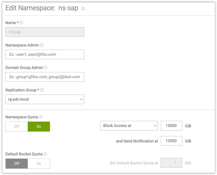Click info icon beside Edit Namespace title

[83, 9]
